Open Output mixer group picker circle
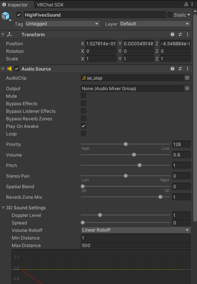197x284 pixels. click(187, 88)
